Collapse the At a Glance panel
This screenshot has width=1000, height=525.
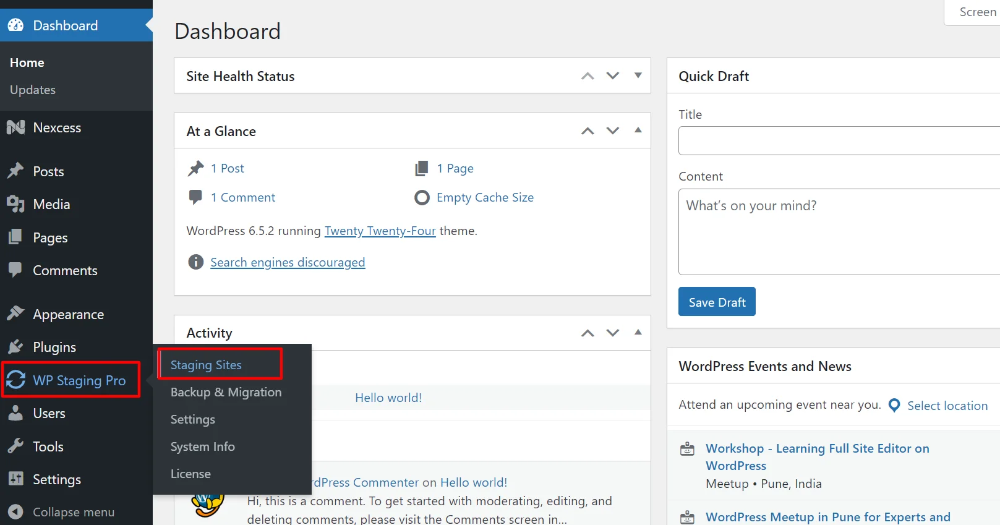tap(638, 130)
